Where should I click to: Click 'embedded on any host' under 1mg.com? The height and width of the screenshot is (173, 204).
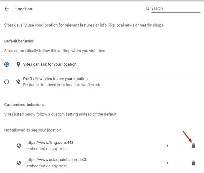coord(46,149)
